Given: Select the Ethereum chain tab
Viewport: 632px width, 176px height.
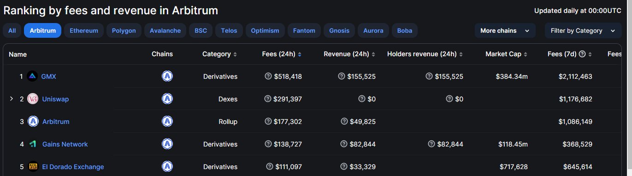Looking at the screenshot, I should [x=84, y=31].
